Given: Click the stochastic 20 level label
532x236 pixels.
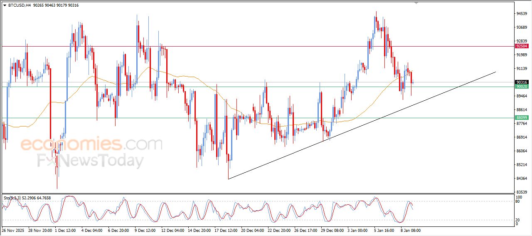Looking at the screenshot, I should 518,220.
